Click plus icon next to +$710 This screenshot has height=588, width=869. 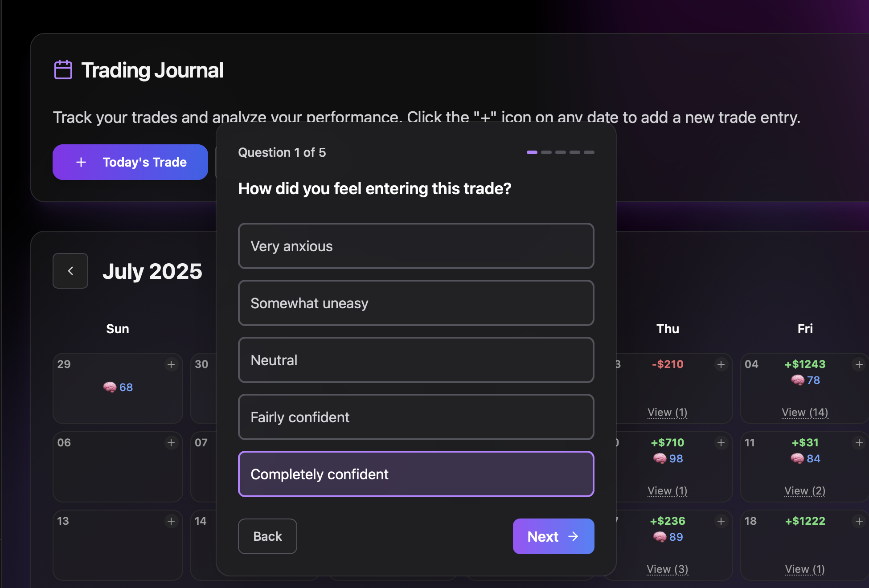[x=721, y=443]
